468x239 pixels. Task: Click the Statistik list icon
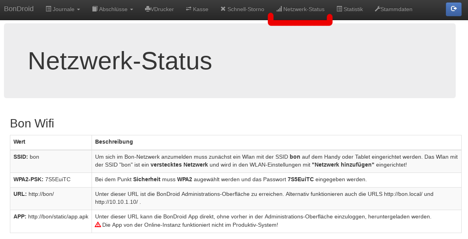(x=339, y=9)
